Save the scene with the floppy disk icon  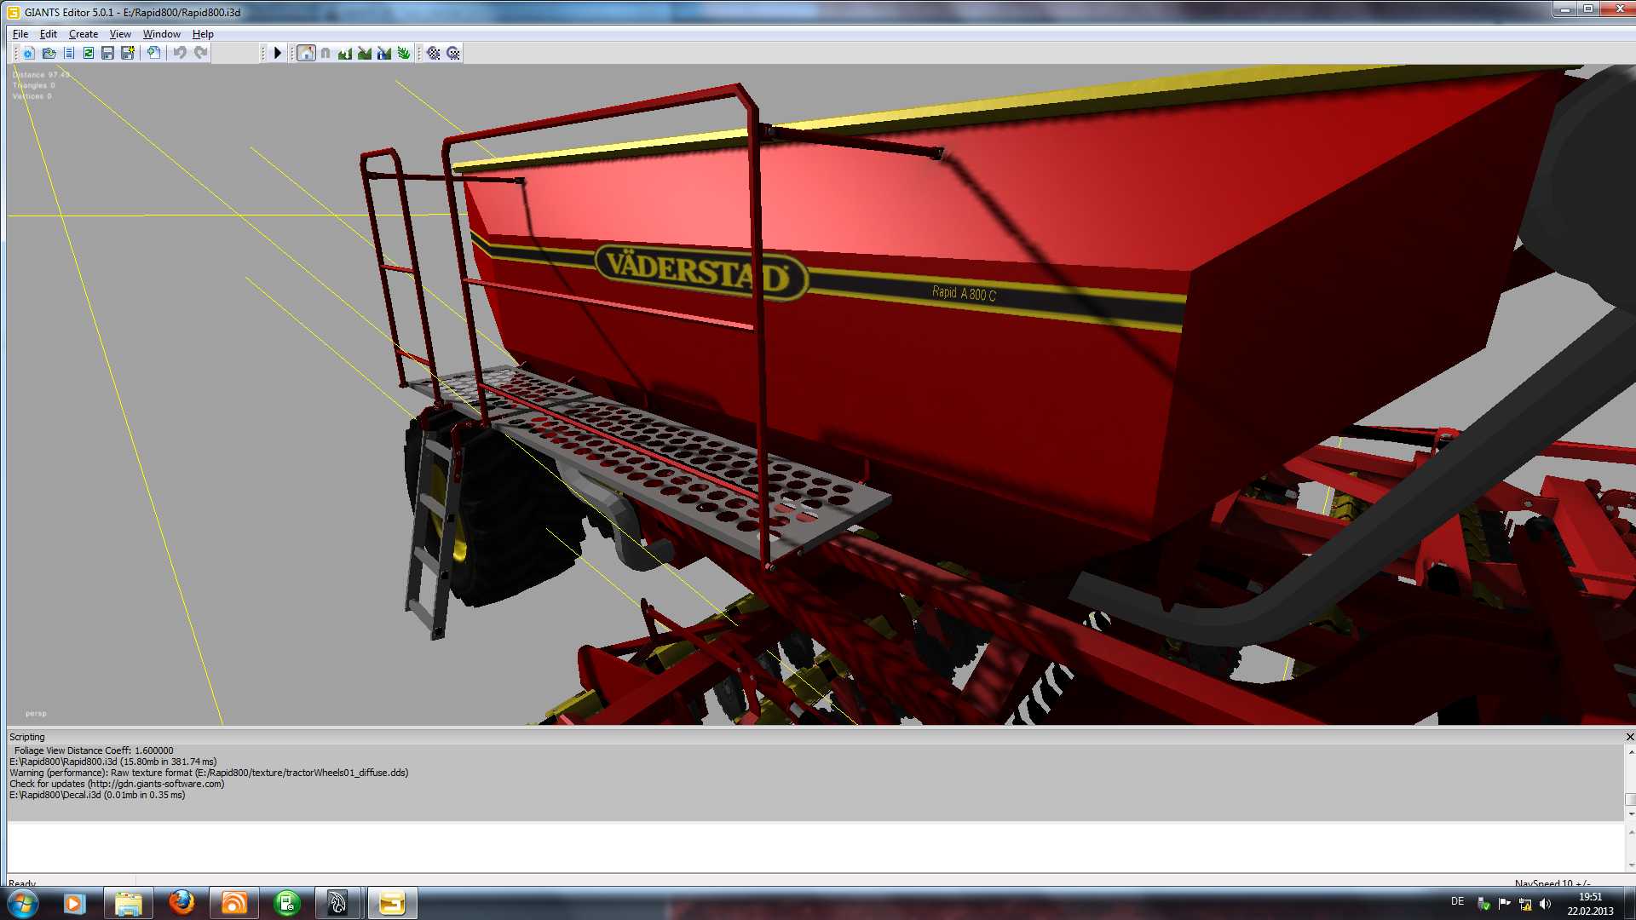pyautogui.click(x=107, y=53)
